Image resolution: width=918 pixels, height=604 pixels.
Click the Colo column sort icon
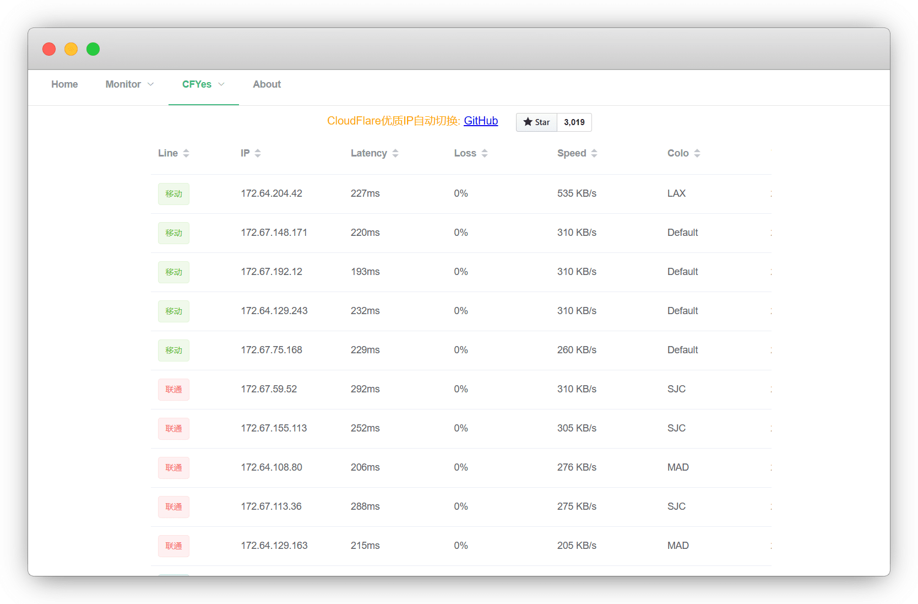click(697, 153)
